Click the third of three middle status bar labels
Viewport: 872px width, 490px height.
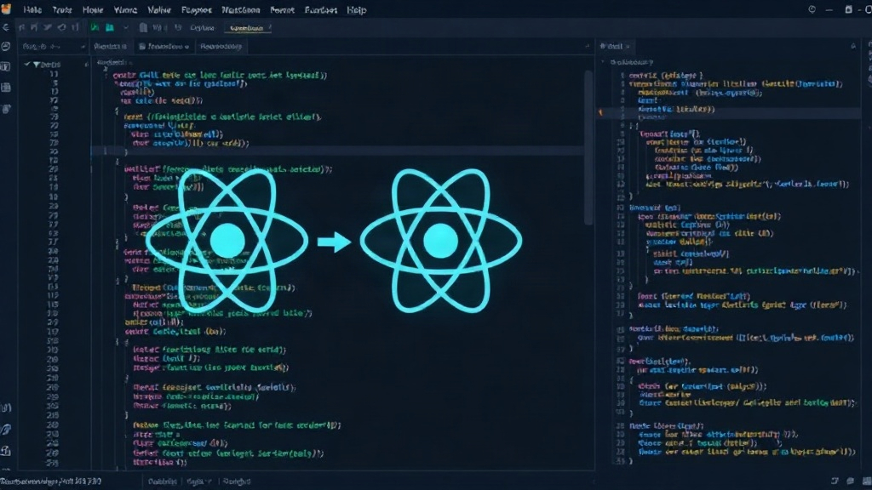pos(237,481)
